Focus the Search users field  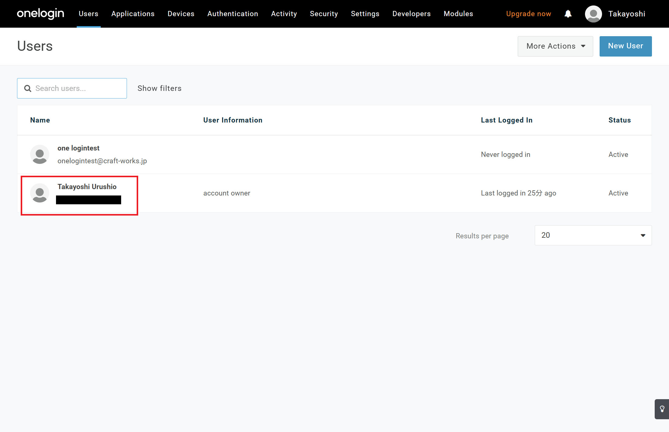click(78, 88)
